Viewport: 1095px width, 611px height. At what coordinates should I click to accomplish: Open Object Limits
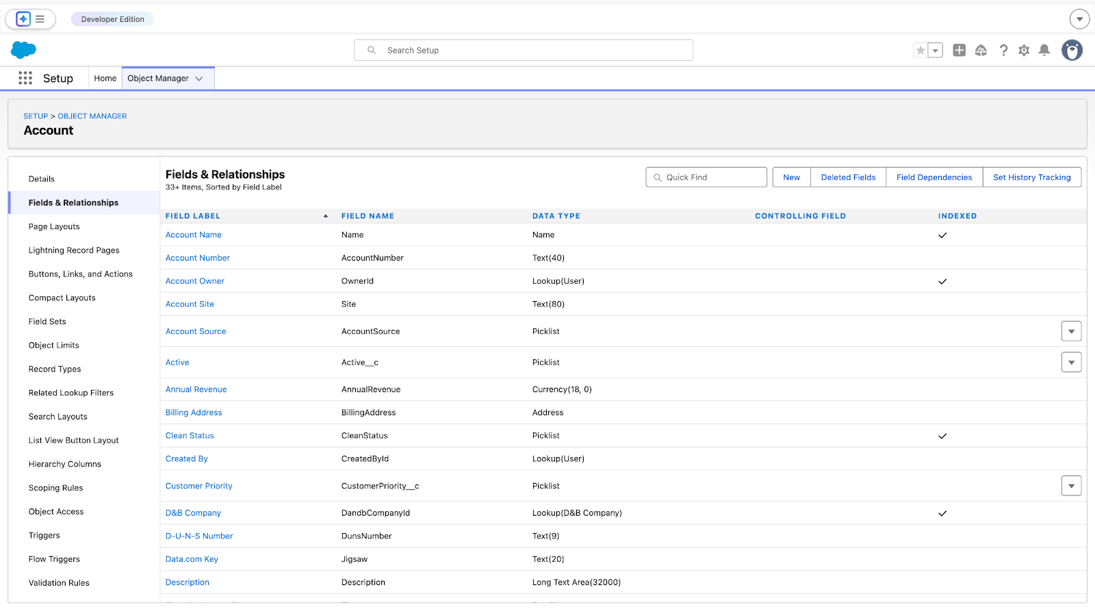pos(54,346)
